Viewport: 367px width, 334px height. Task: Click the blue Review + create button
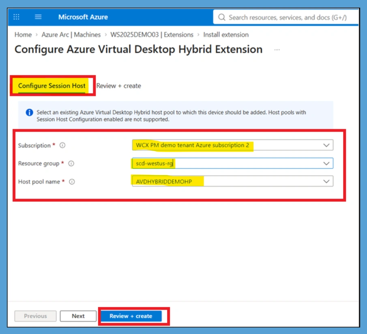point(131,316)
